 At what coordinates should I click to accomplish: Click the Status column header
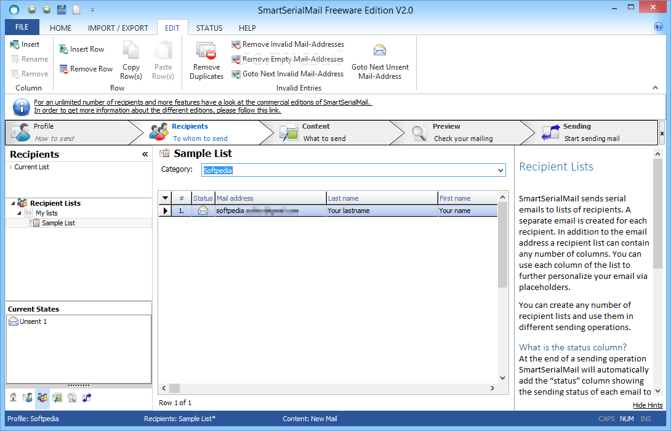click(x=203, y=198)
